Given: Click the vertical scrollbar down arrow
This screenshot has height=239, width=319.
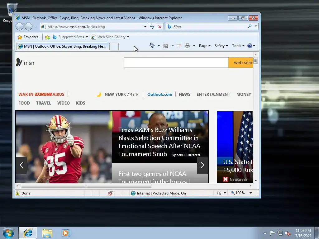Looking at the screenshot, I should (x=256, y=180).
